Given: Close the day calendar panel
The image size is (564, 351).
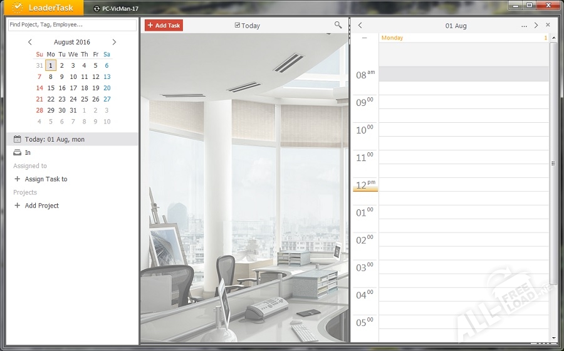Looking at the screenshot, I should (x=548, y=25).
